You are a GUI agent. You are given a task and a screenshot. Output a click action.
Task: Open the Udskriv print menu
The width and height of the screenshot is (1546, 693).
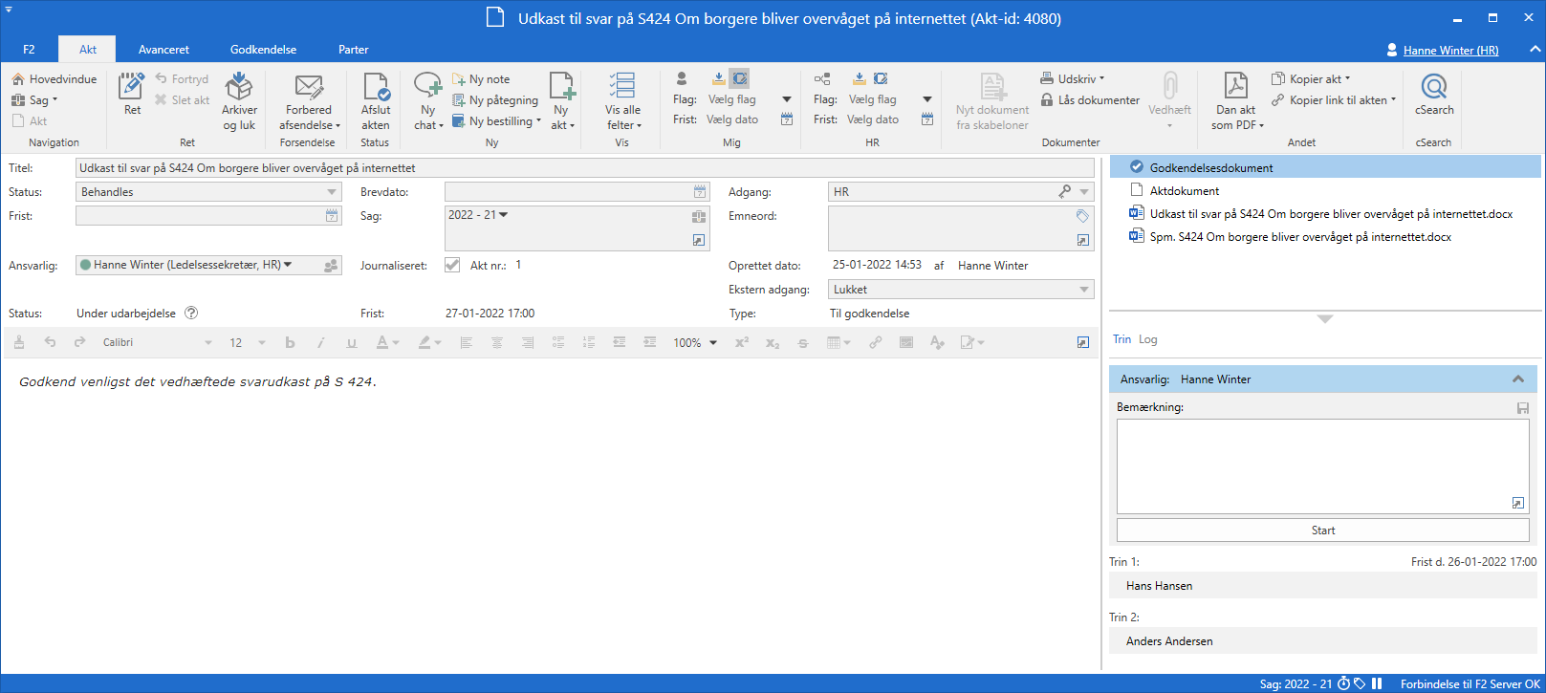click(1072, 79)
